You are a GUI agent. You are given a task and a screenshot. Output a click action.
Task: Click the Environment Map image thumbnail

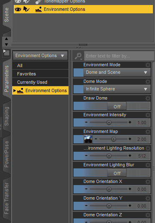pos(88,139)
